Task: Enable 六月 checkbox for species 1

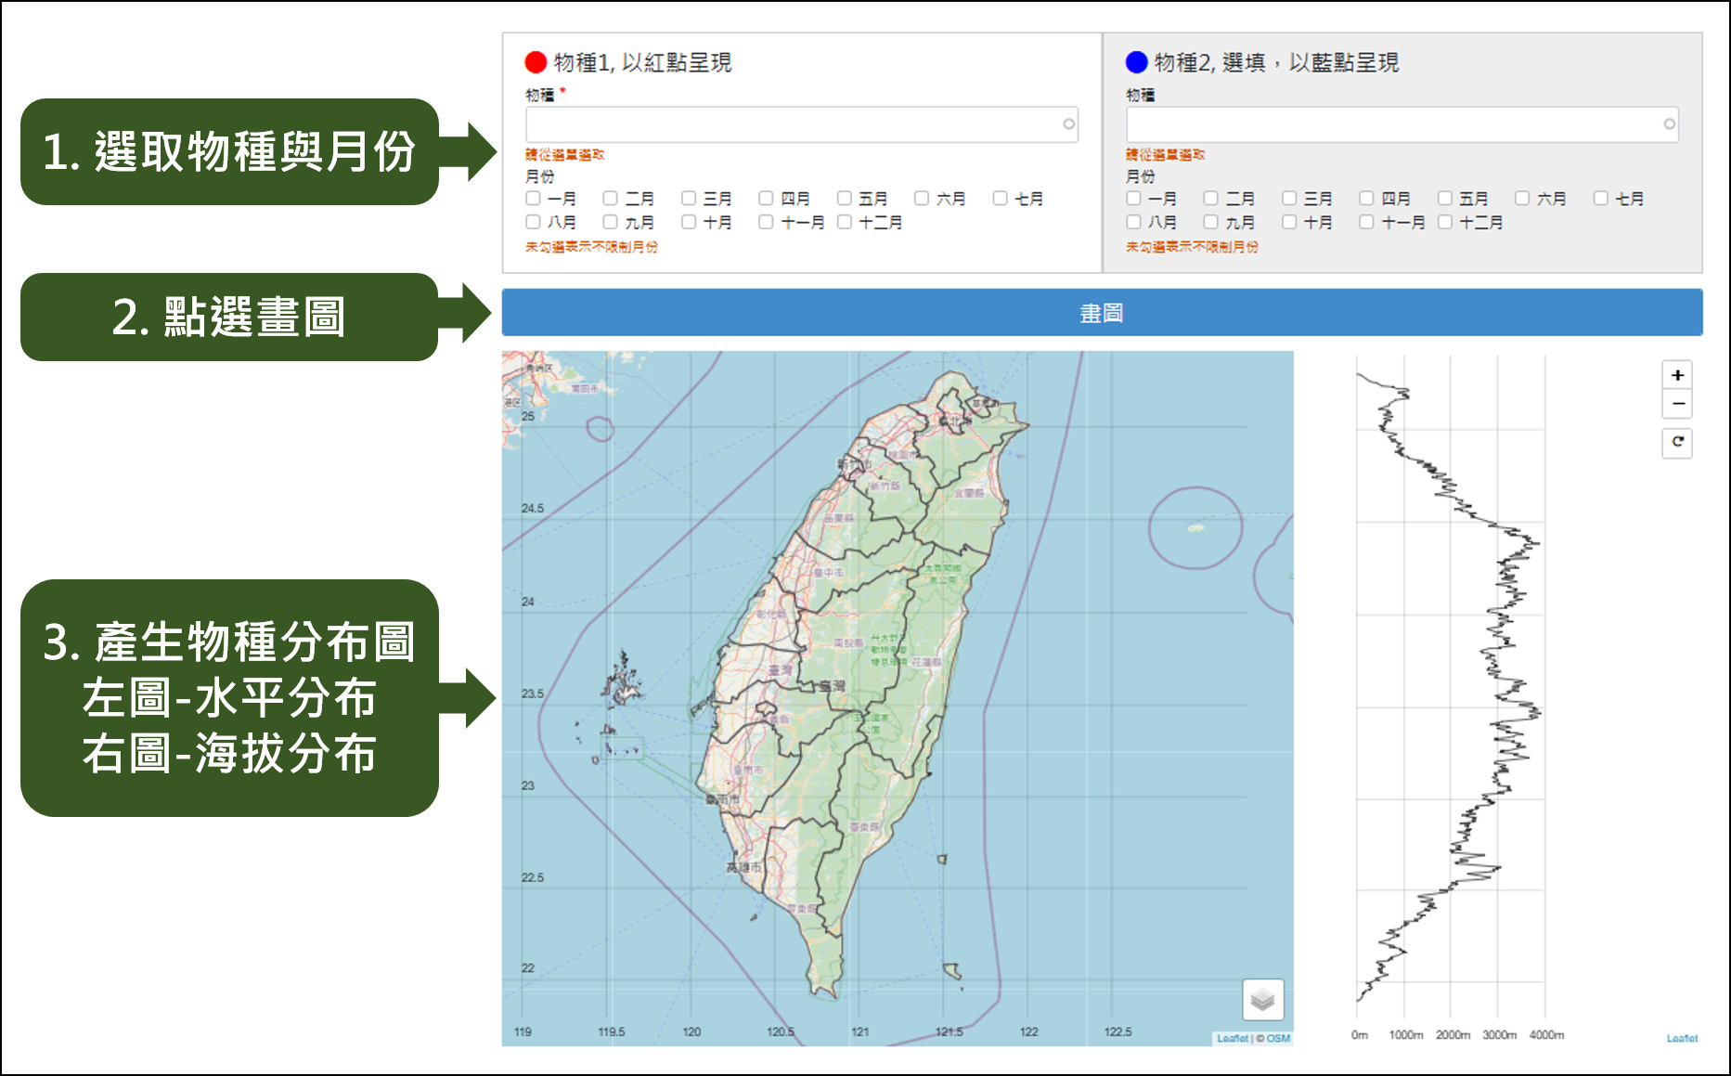Action: pos(922,199)
